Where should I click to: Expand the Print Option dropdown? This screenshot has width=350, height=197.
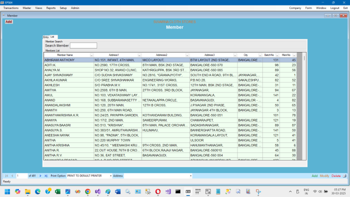point(110,176)
